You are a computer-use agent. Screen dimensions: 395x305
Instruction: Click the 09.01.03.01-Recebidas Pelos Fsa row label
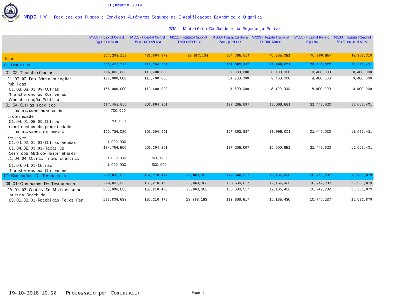coord(46,200)
